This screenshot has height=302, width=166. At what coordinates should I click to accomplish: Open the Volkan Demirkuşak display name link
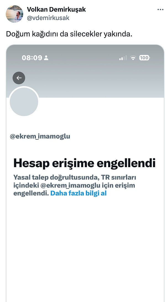56,9
